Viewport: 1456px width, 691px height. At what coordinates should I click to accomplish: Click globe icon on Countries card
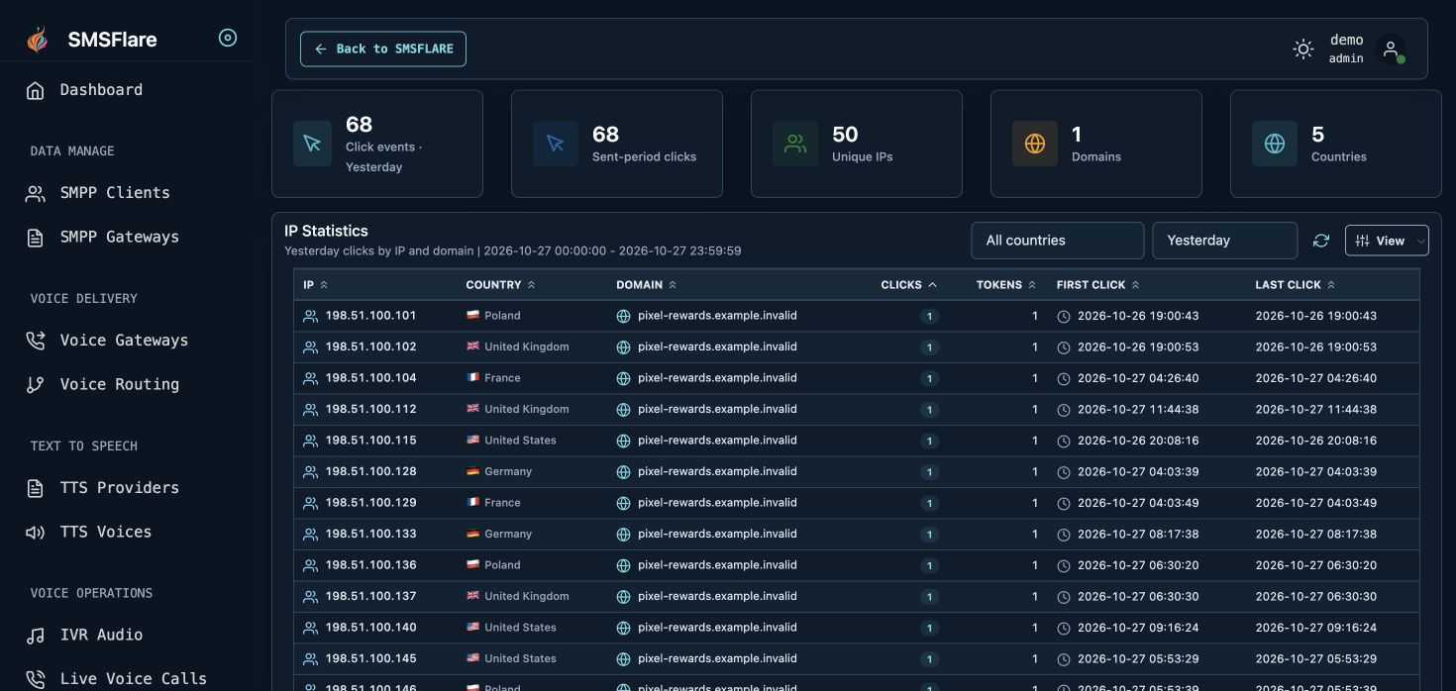[x=1275, y=144]
